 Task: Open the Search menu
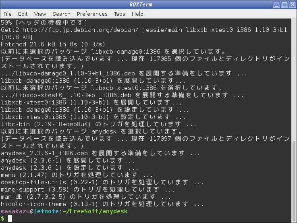coord(61,14)
